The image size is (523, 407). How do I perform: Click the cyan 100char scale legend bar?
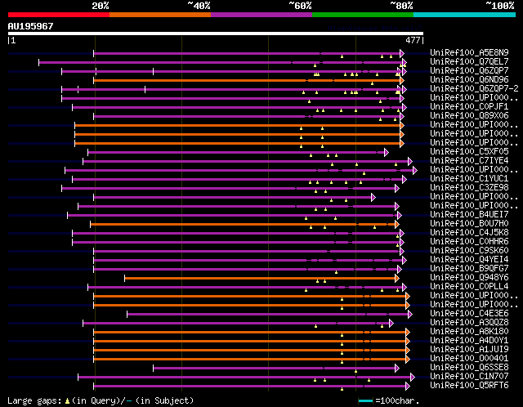point(365,400)
